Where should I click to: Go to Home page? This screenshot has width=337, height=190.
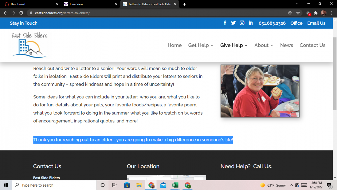click(x=175, y=45)
